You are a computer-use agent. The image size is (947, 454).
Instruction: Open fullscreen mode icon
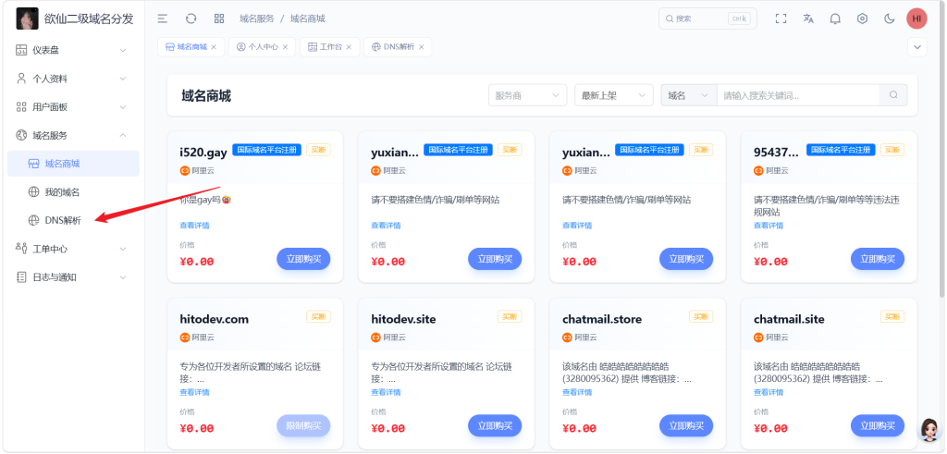click(x=781, y=18)
